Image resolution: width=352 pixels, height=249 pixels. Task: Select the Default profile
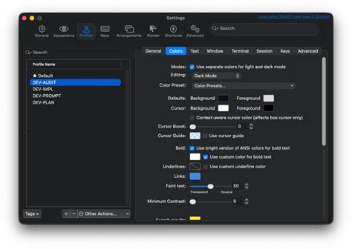coord(75,76)
